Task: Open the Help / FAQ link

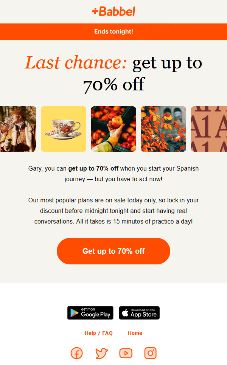Action: pos(99,333)
